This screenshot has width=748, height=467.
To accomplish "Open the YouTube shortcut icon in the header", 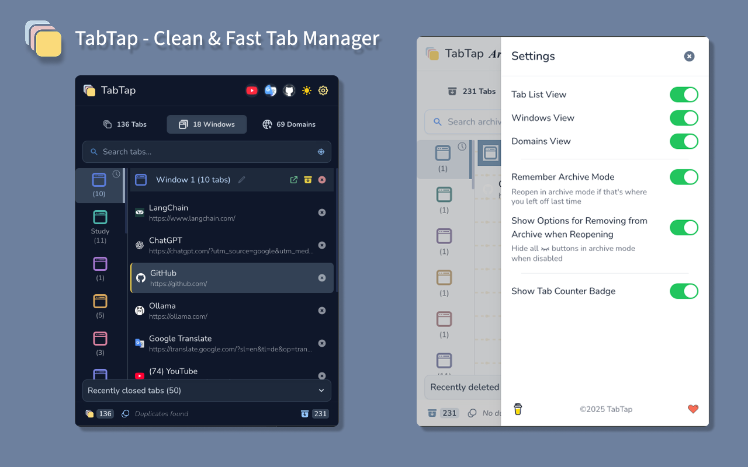I will point(252,90).
